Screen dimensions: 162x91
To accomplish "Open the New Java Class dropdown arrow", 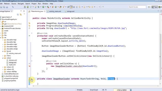I will click(58, 7).
